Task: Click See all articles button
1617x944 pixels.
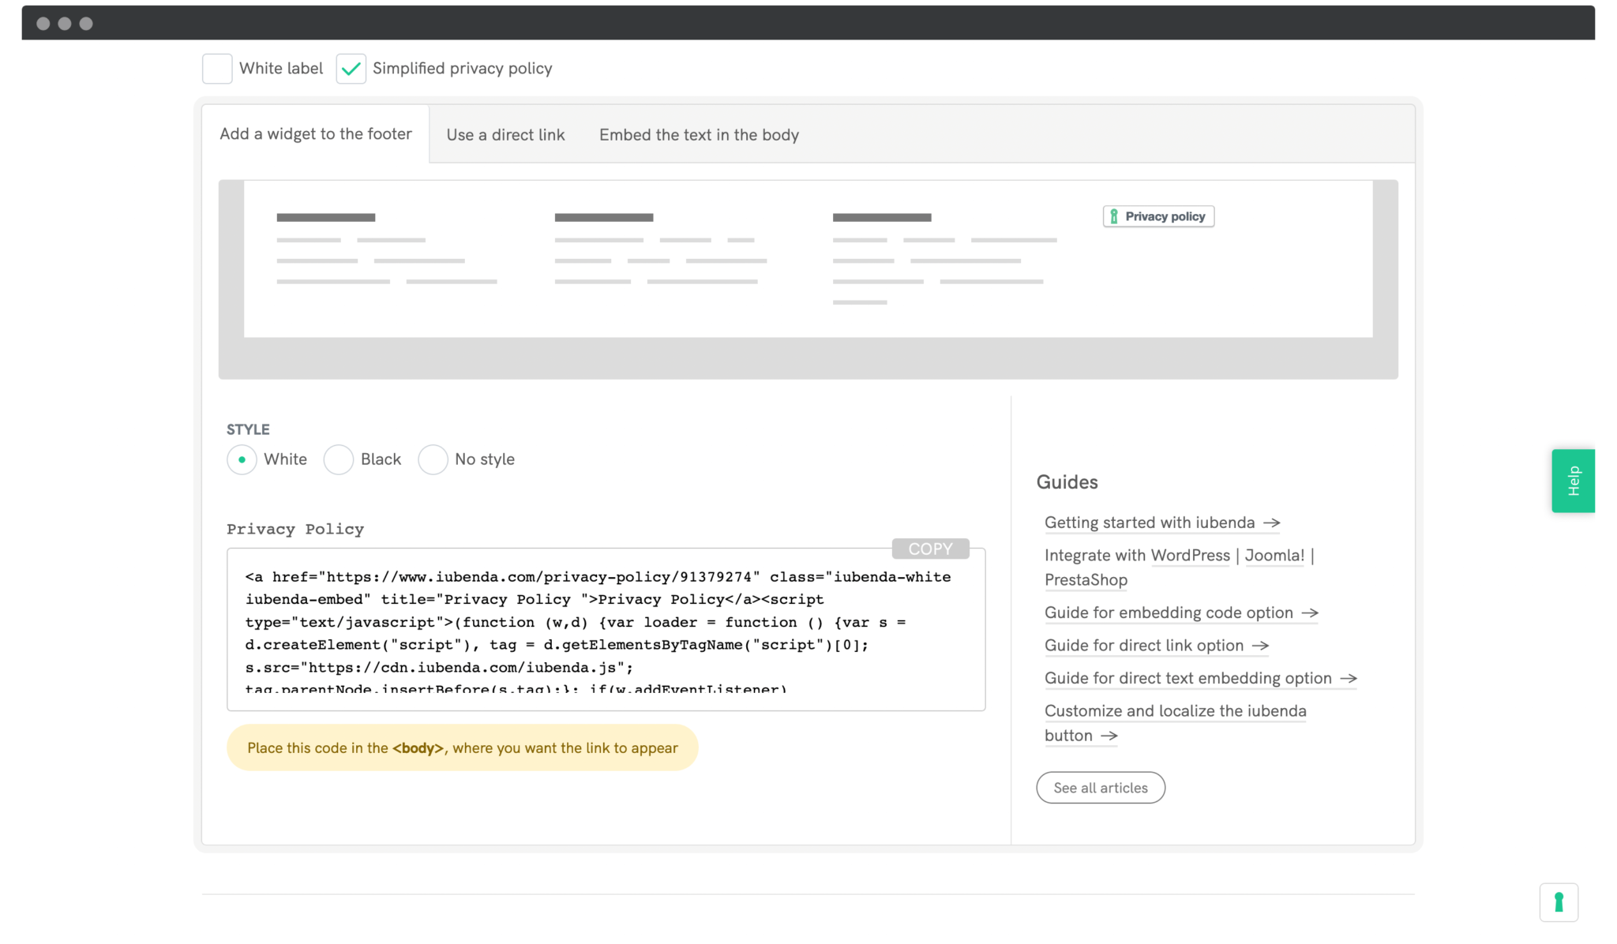Action: pos(1100,787)
